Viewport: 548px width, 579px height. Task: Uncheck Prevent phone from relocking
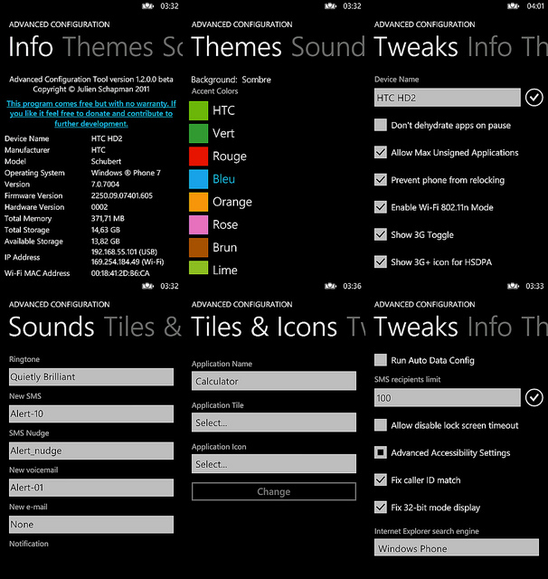coord(381,180)
